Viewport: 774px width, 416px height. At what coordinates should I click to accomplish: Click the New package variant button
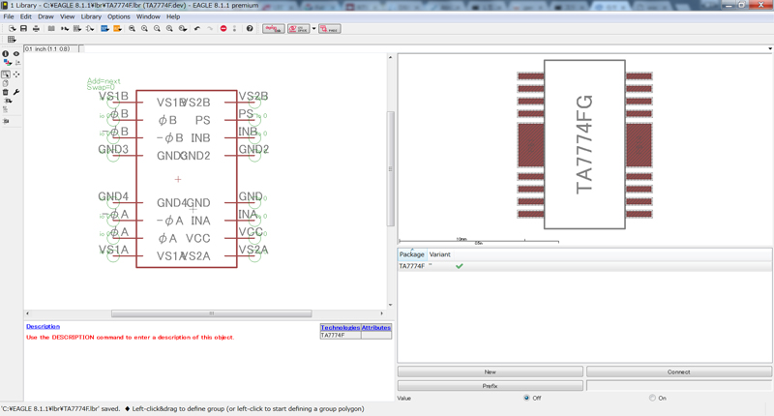tap(491, 371)
